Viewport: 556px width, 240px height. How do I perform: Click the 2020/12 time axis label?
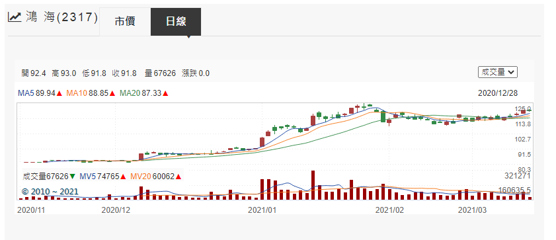click(116, 210)
